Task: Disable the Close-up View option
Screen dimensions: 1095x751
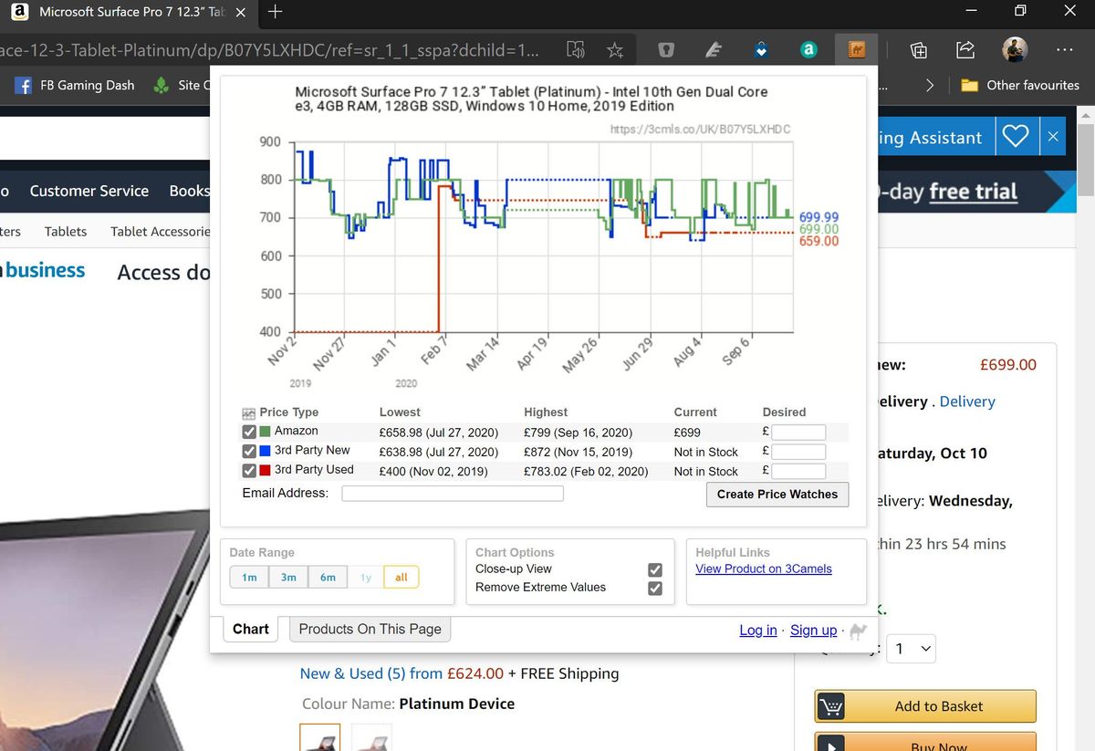Action: click(x=654, y=568)
